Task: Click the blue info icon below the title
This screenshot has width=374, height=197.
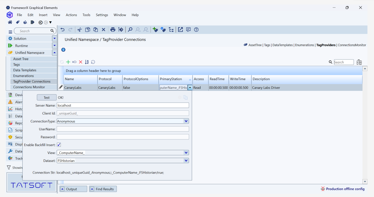Action: pos(63,50)
